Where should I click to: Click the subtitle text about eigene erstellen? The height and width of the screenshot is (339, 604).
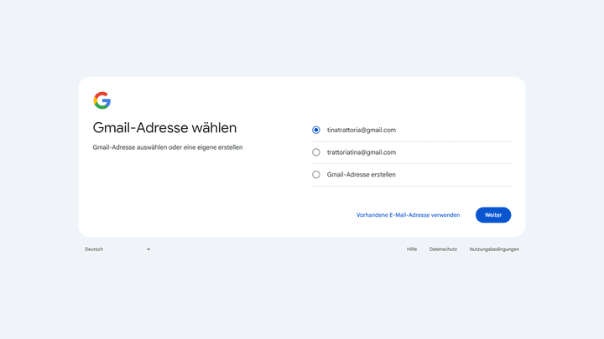168,147
